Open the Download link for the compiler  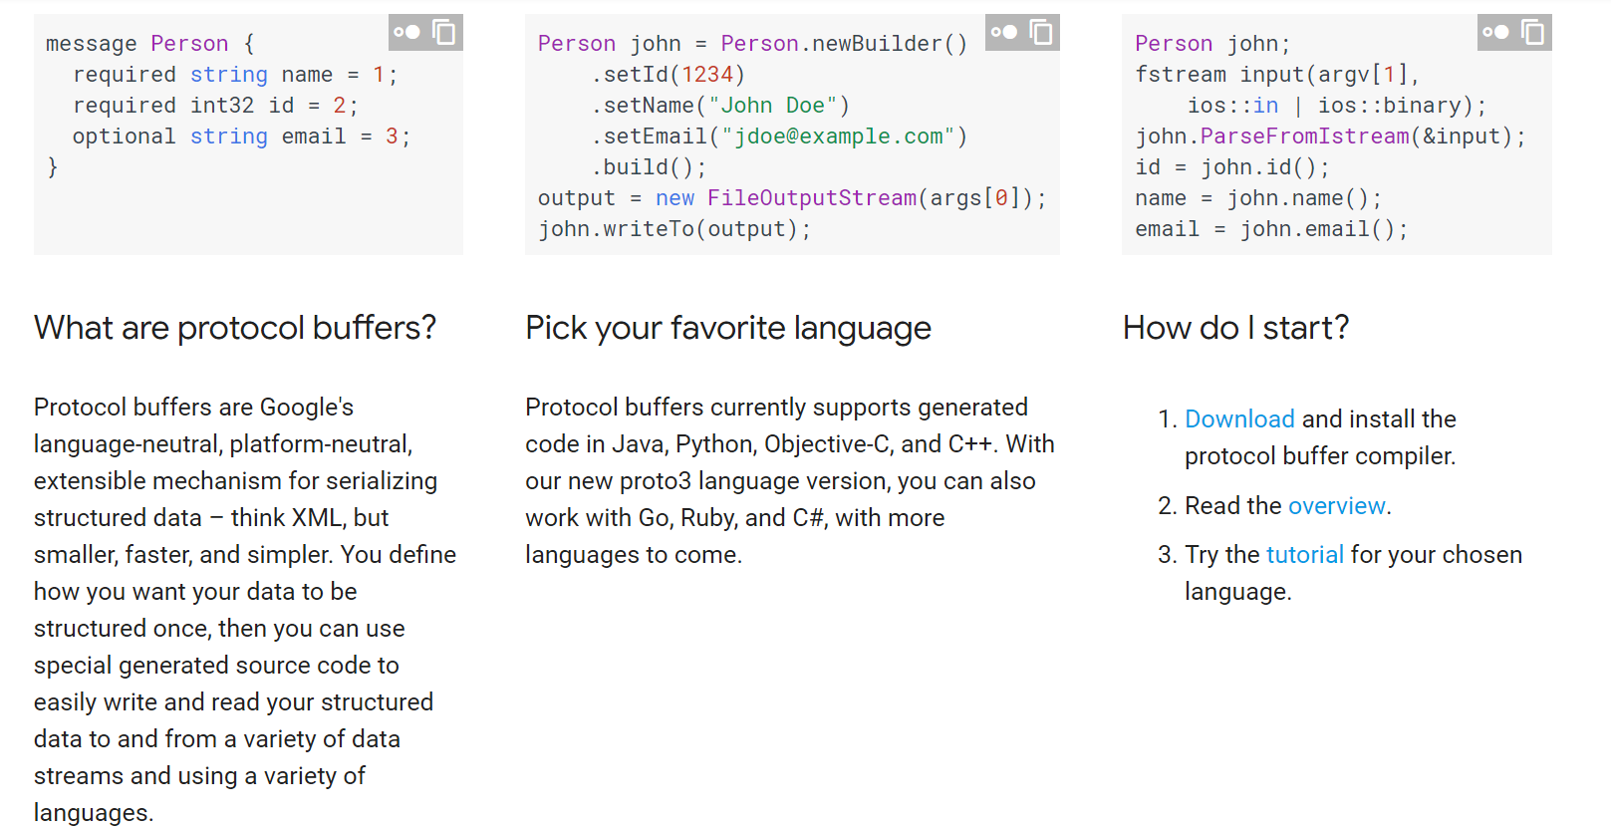[x=1239, y=419]
